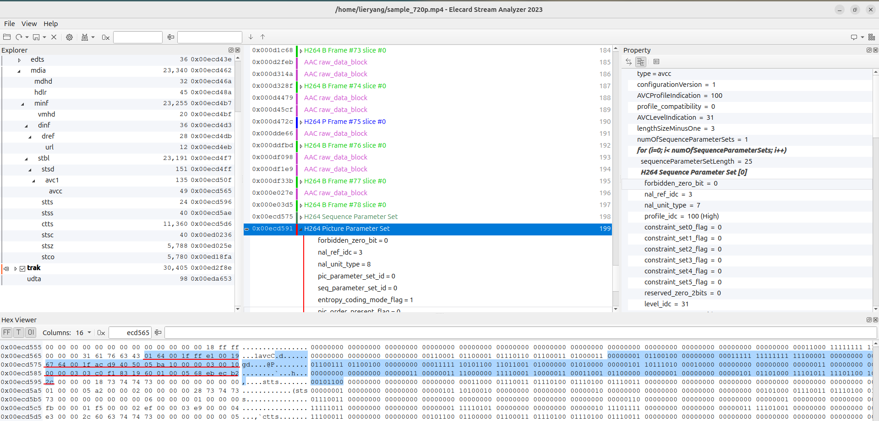The height and width of the screenshot is (421, 879).
Task: Open the View menu
Action: tap(29, 24)
